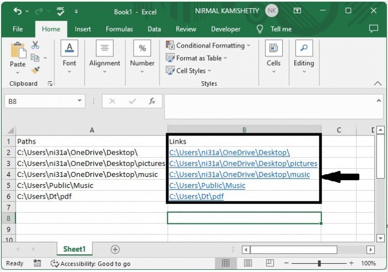Open the File tab
This screenshot has height=272, width=388.
tap(18, 29)
